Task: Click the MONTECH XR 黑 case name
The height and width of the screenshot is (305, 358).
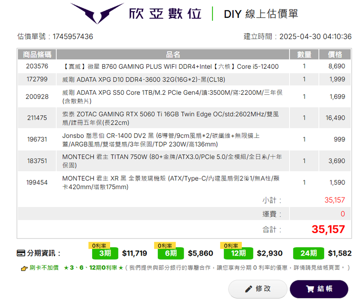Action: click(171, 182)
